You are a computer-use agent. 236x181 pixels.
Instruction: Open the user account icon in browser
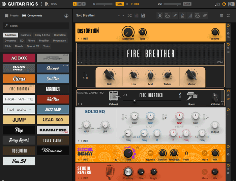tap(66, 16)
